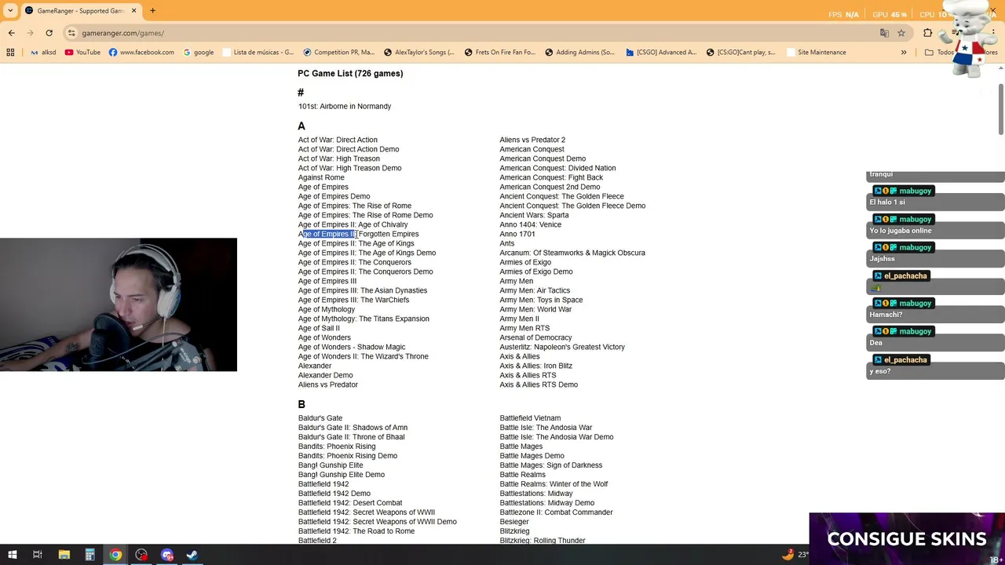The width and height of the screenshot is (1005, 565).
Task: Bookmark this page with the star icon
Action: pyautogui.click(x=901, y=33)
